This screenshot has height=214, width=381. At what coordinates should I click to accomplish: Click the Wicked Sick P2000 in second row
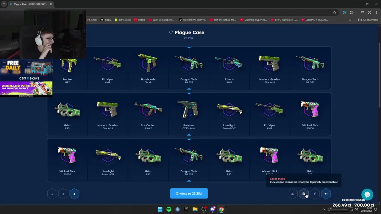[310, 114]
